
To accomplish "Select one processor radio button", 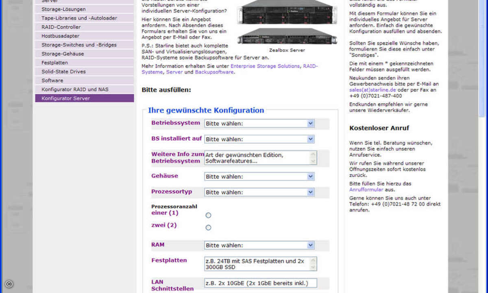I will tap(208, 215).
